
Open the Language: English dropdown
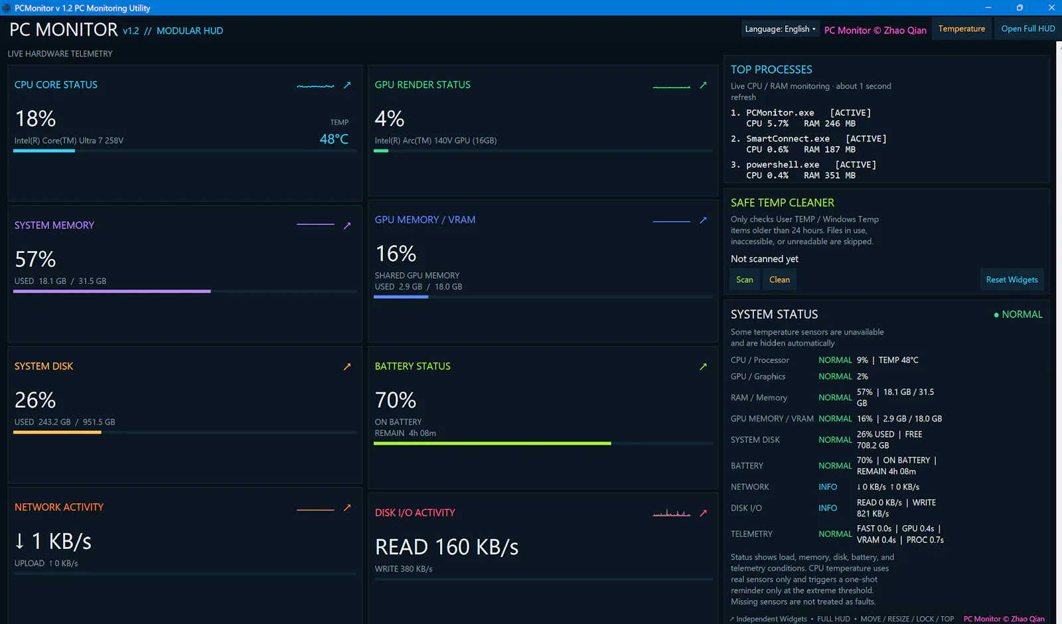(x=780, y=29)
